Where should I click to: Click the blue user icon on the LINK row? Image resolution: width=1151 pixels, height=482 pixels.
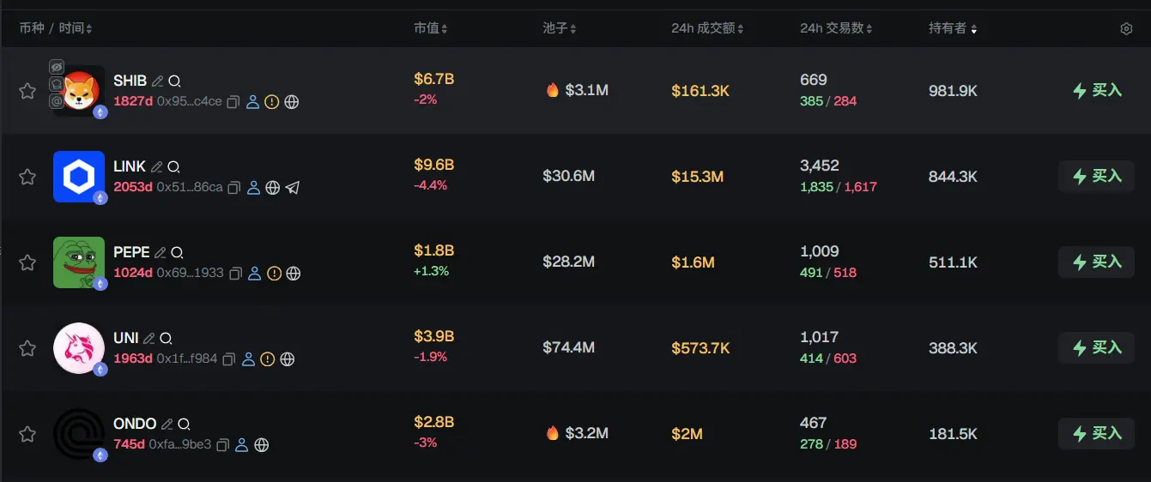pos(253,188)
